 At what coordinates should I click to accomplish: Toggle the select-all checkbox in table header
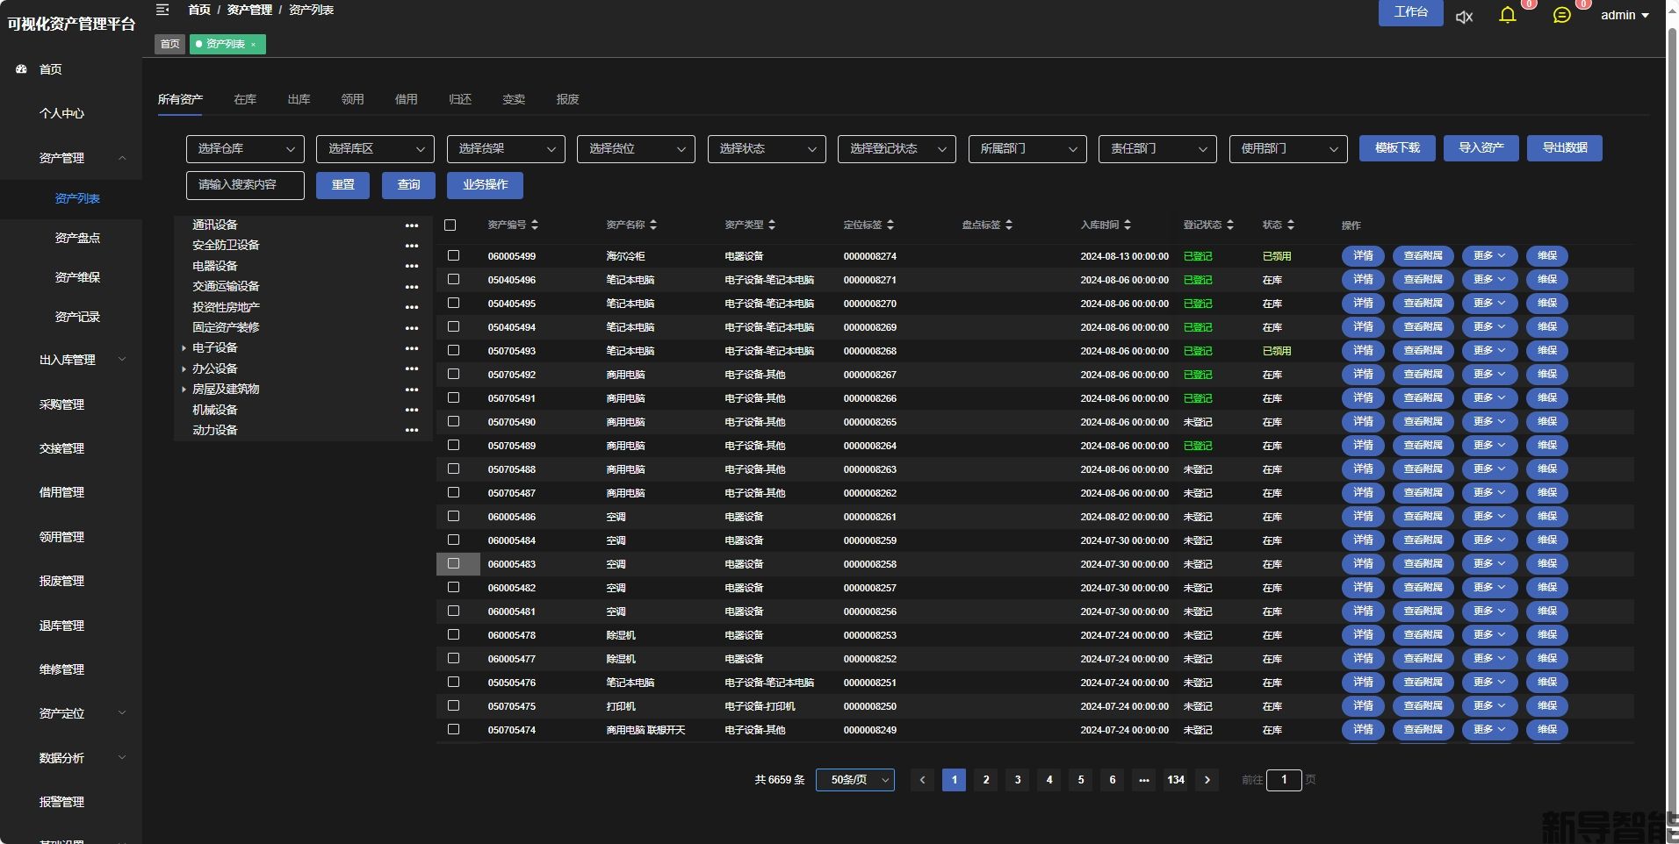(x=450, y=225)
